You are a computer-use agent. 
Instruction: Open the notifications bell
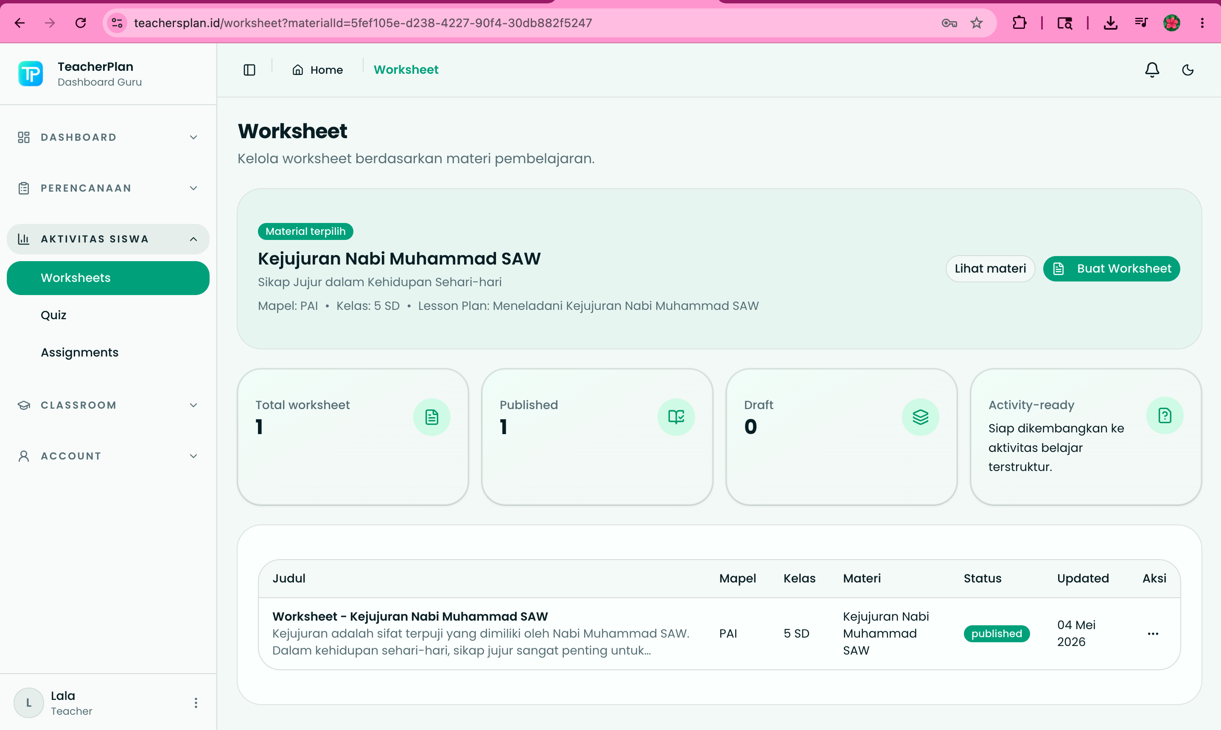point(1152,70)
